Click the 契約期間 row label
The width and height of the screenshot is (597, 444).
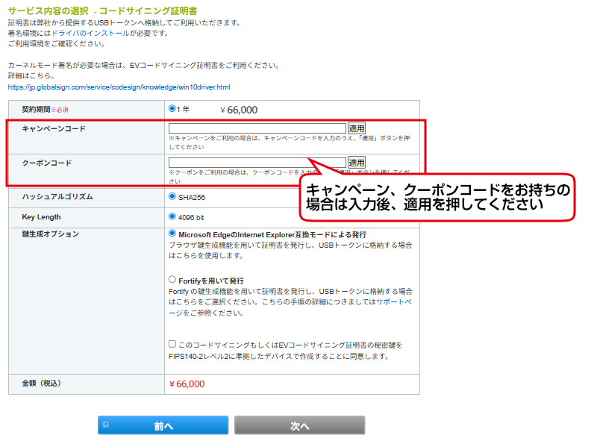[37, 110]
